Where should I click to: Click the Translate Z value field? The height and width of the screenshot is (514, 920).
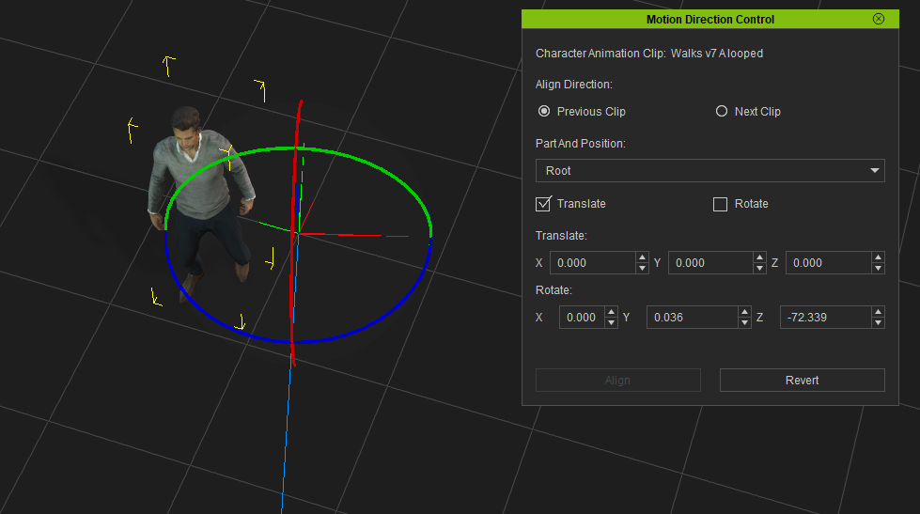(x=828, y=263)
